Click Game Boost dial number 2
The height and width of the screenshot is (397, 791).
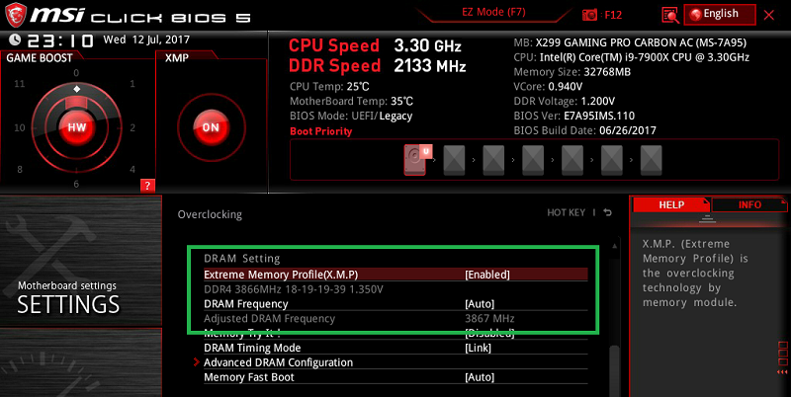coord(132,127)
